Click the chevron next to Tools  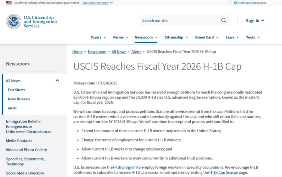[258, 37]
